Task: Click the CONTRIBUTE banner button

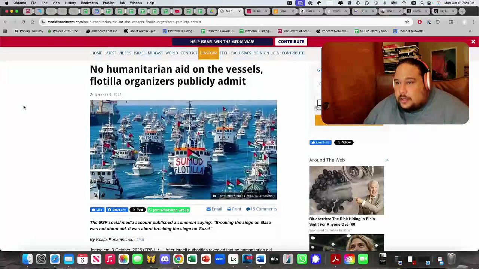Action: click(291, 42)
